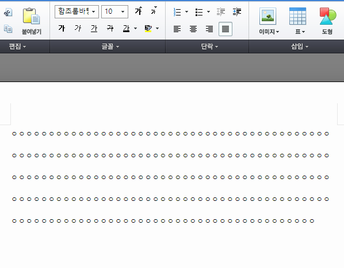Screen dimensions: 344x268
Task: Open the numbered list style dropdown
Action: click(187, 12)
